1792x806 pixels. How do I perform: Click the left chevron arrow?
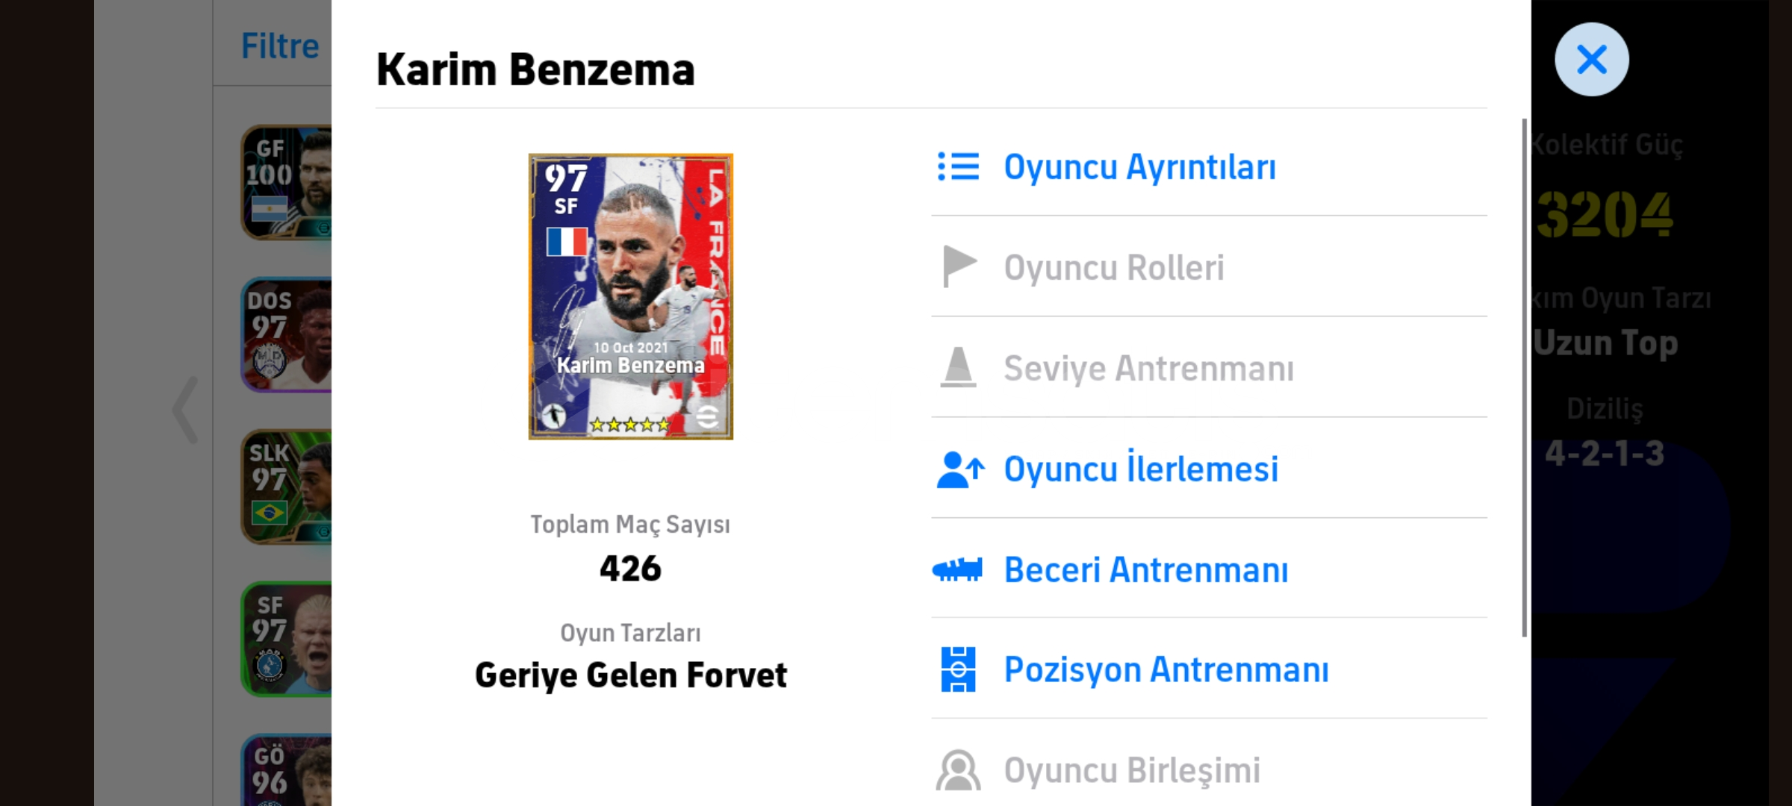[185, 410]
